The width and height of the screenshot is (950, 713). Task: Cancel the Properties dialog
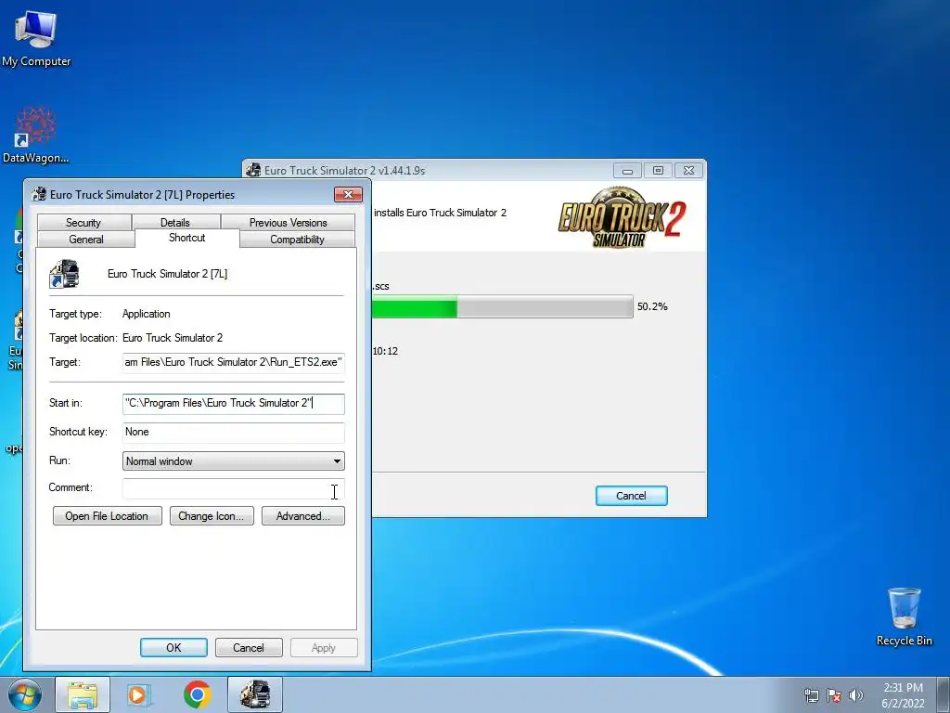(249, 647)
